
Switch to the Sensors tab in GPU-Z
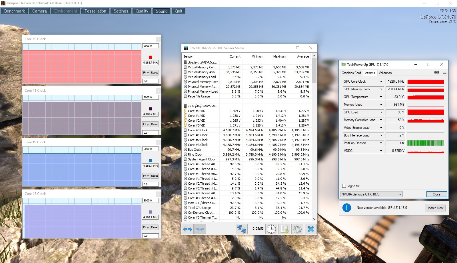[x=370, y=73]
